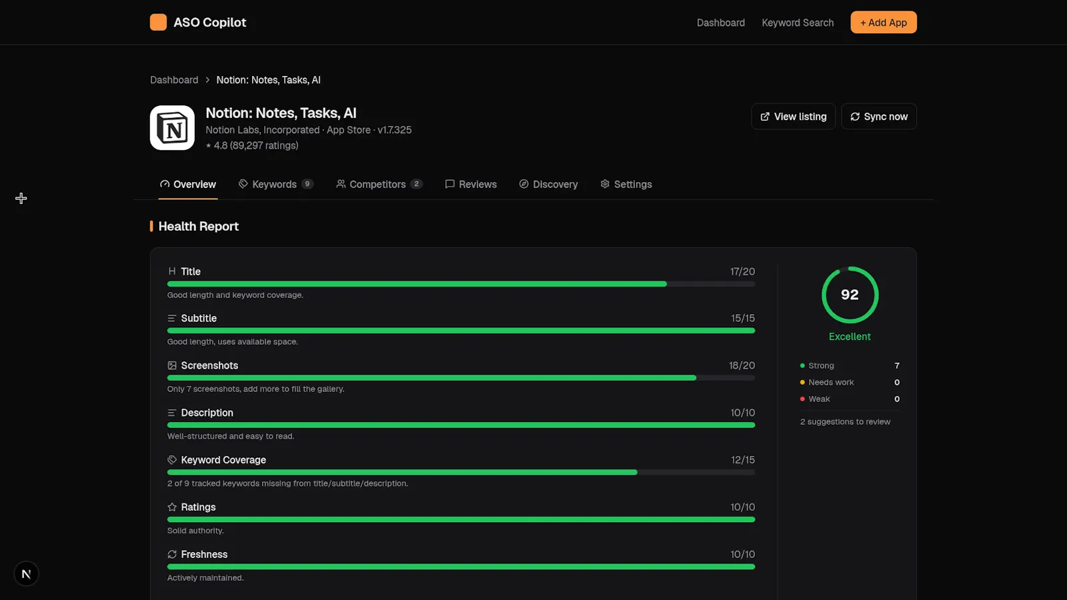Click the Strong green status dot
Screen dimensions: 1067x600
802,366
